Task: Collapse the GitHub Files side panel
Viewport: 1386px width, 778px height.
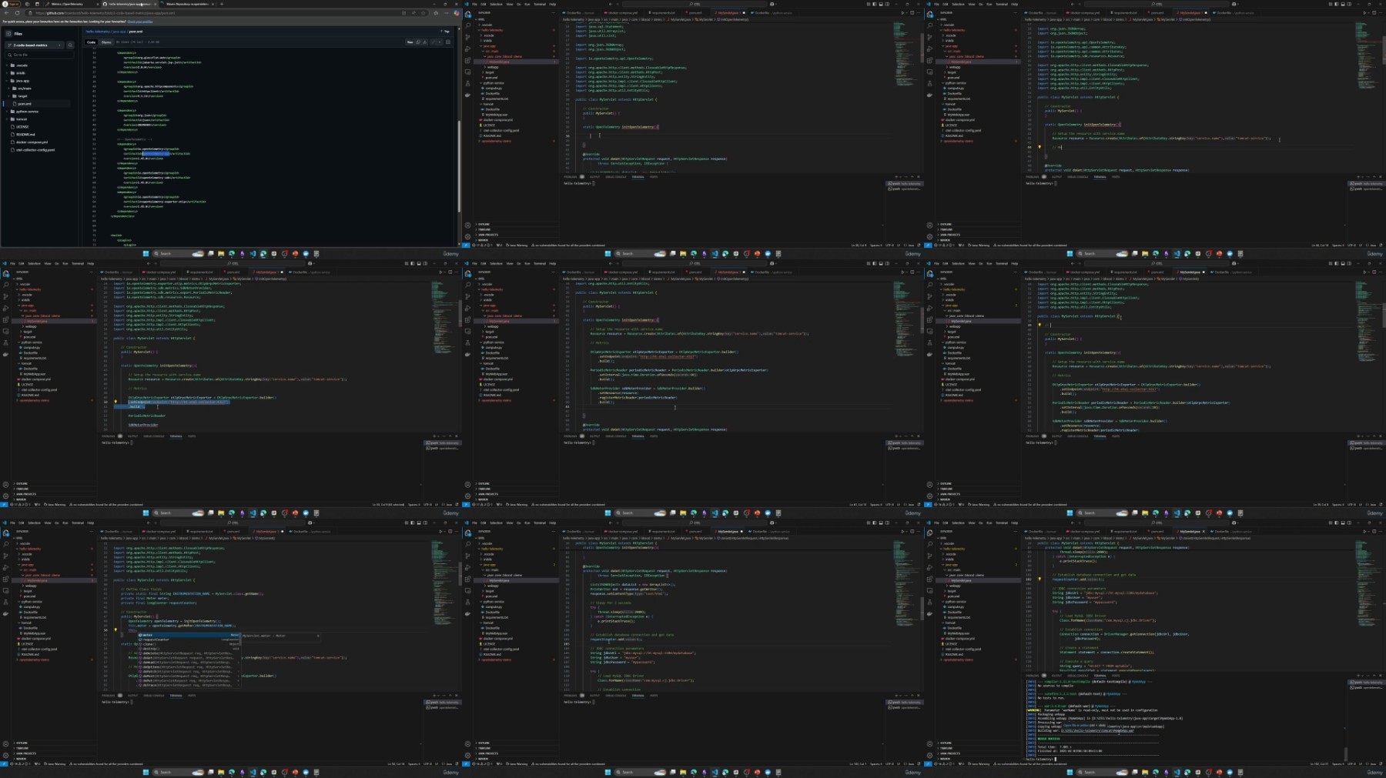Action: [8, 34]
